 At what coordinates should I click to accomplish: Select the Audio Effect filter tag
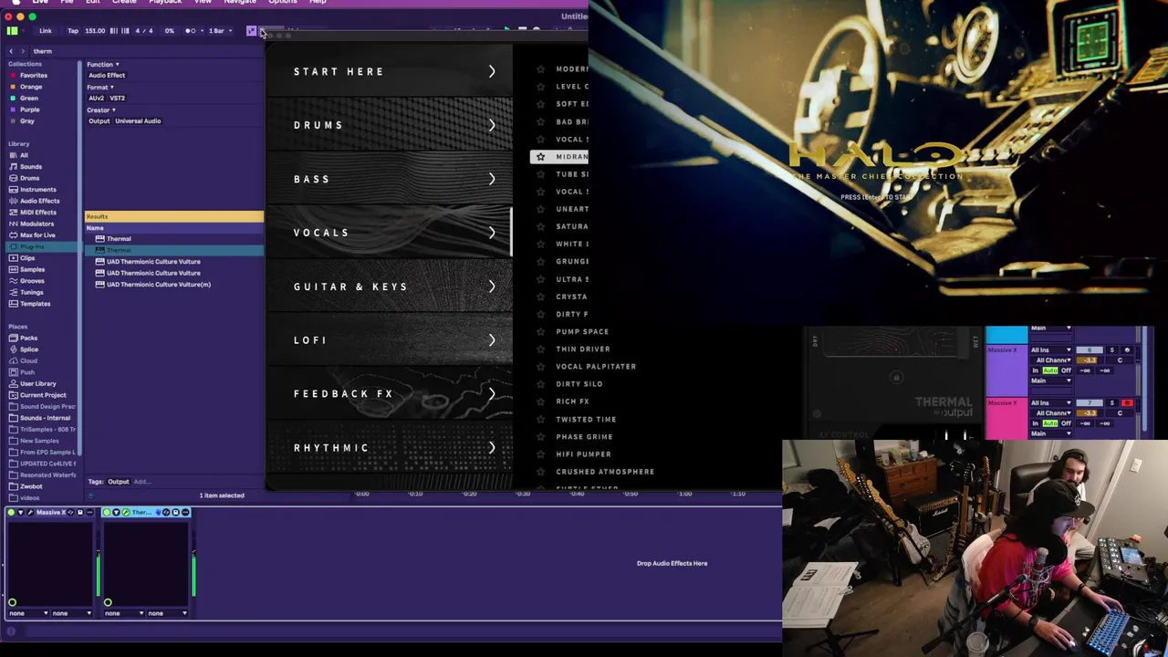click(x=107, y=76)
